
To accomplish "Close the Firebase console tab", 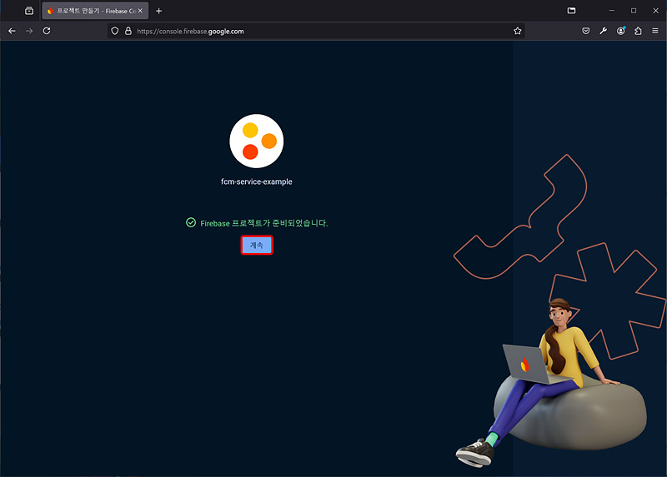I will 140,11.
